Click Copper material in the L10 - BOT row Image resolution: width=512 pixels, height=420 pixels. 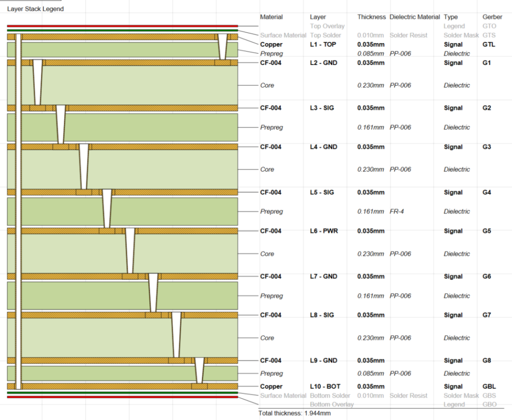(271, 386)
